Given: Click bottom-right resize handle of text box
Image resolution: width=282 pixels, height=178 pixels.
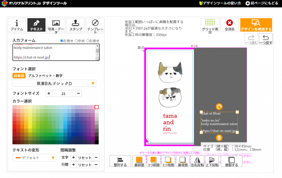Looking at the screenshot, I should pyautogui.click(x=237, y=132).
